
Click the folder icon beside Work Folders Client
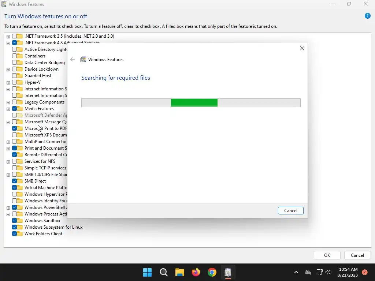tap(20, 234)
